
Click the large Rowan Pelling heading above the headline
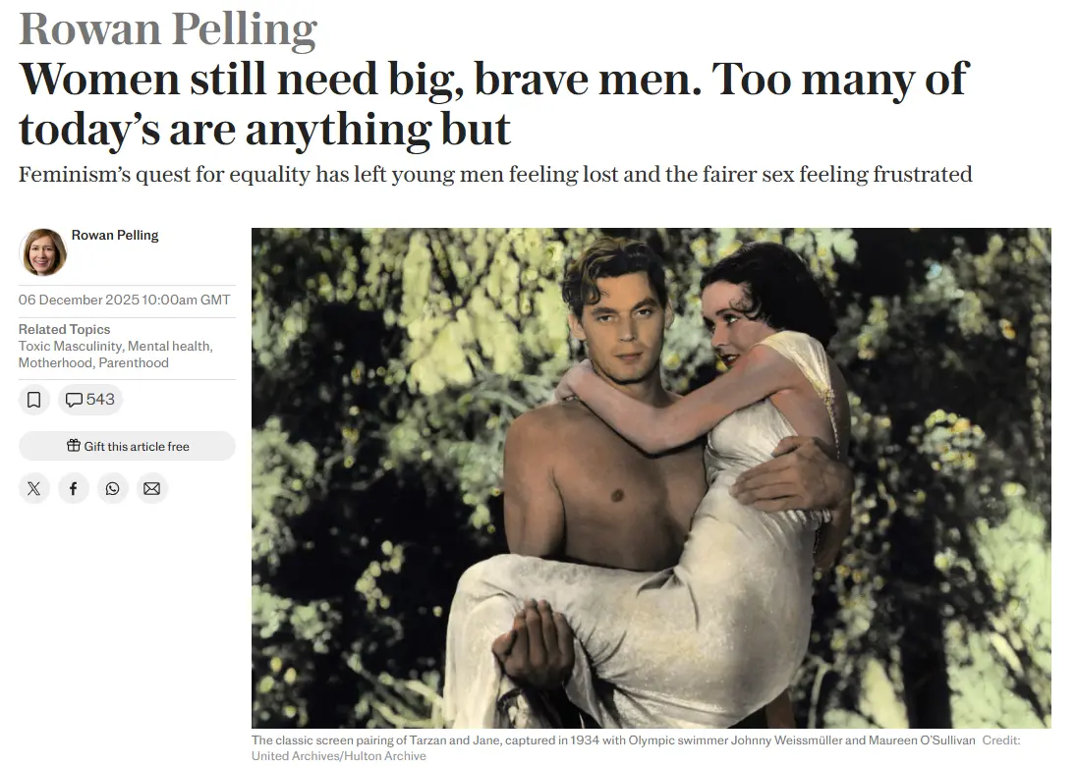tap(168, 28)
